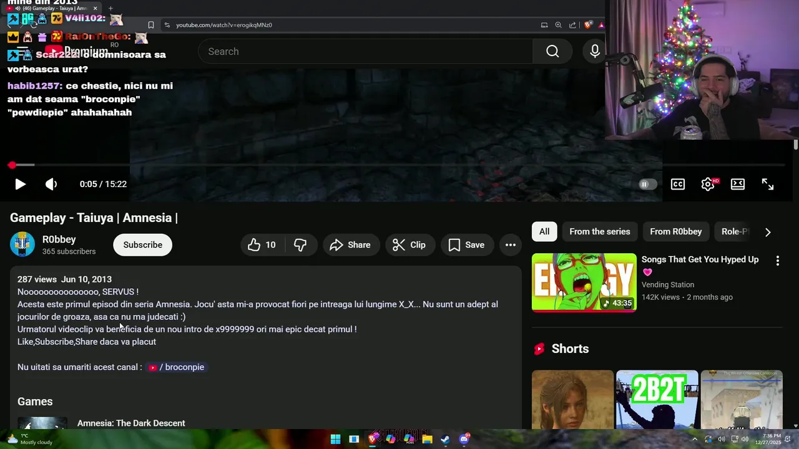Open File Explorer from the taskbar
Viewport: 799px width, 449px height.
pyautogui.click(x=427, y=439)
